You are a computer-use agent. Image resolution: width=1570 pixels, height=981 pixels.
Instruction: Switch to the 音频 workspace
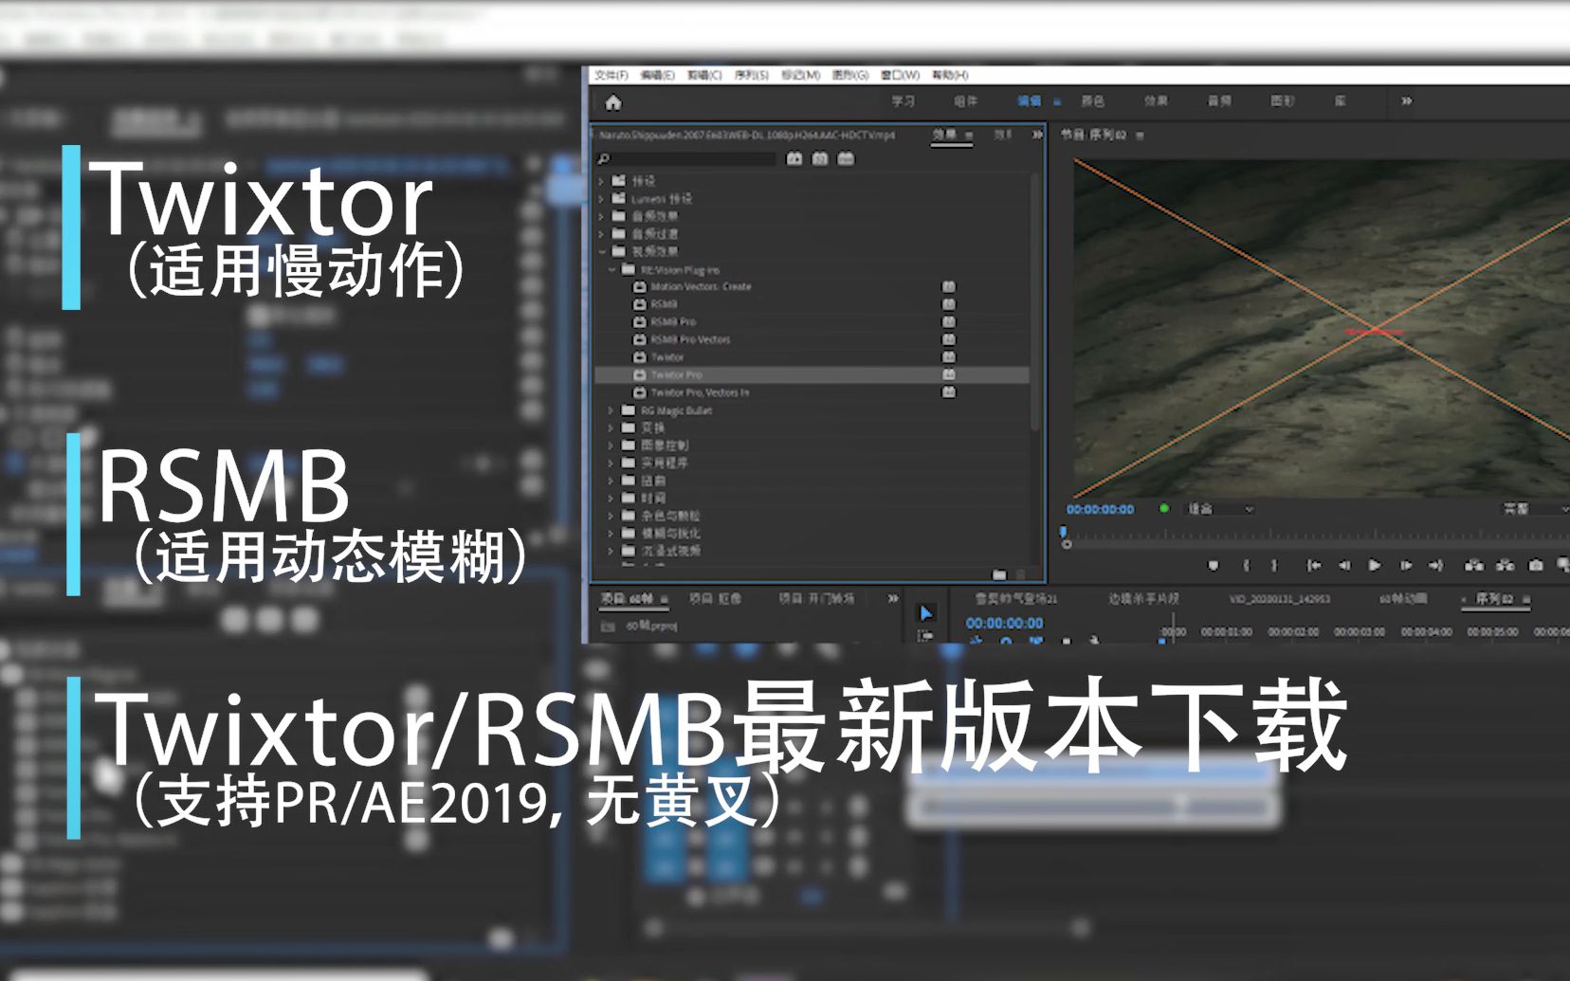1219,100
